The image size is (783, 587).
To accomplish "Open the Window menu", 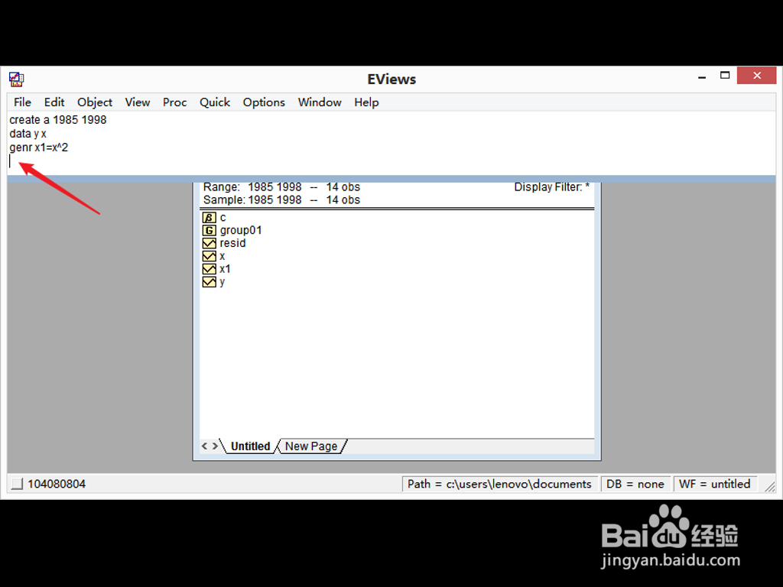I will click(x=320, y=102).
